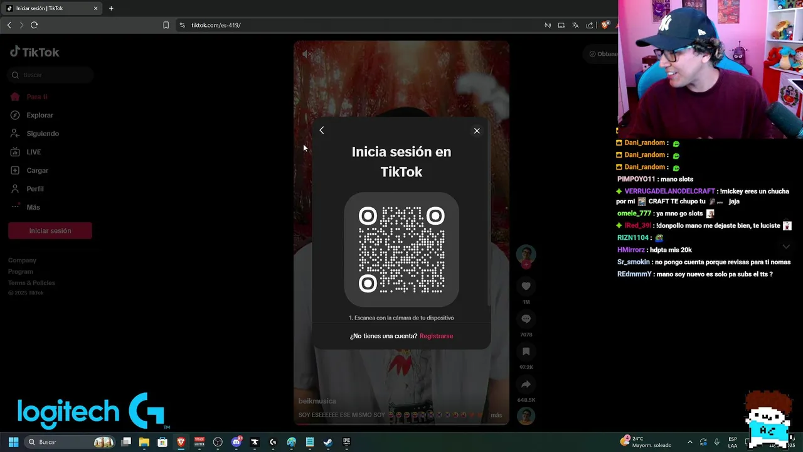Screen dimensions: 803x452
Task: Click the browser share icon
Action: tap(590, 25)
